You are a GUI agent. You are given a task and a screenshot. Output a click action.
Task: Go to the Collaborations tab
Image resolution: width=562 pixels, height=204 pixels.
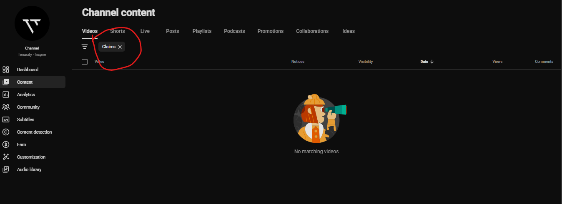pos(312,31)
